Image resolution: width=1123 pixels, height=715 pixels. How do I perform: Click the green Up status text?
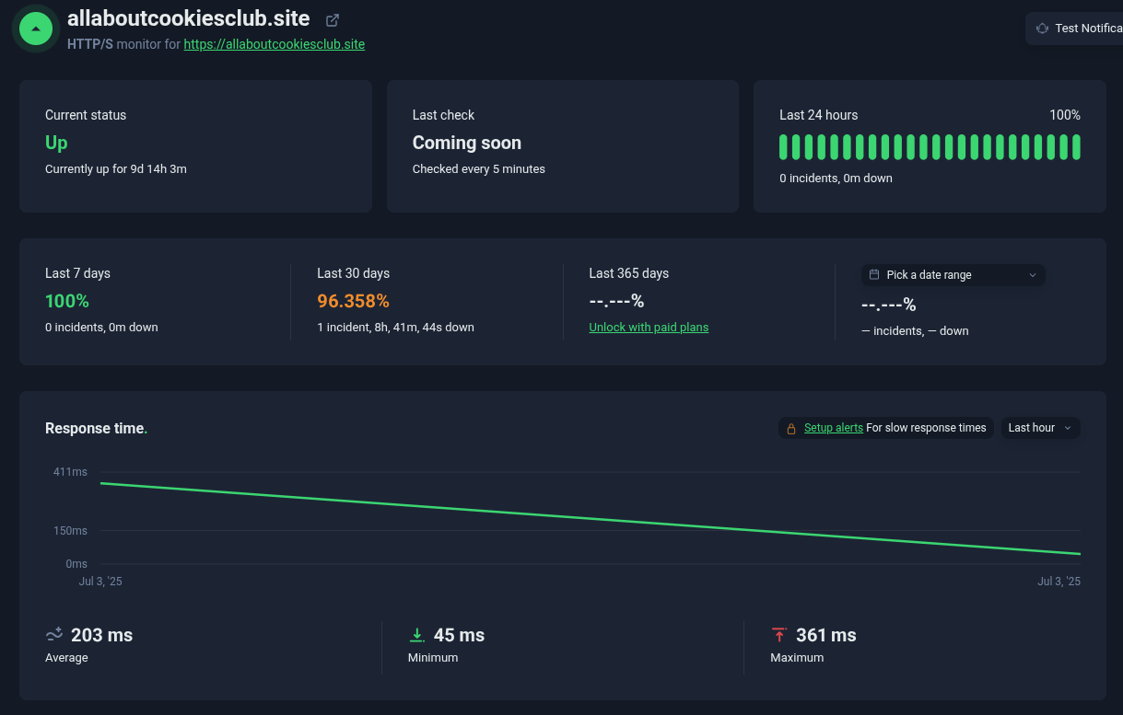(x=56, y=143)
